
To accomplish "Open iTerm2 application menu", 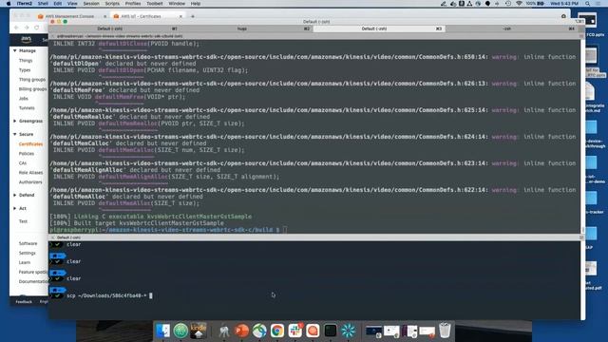I will coord(24,4).
